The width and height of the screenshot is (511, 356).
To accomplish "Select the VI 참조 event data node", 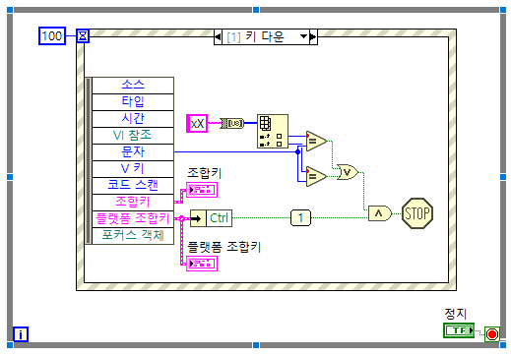I will coord(133,136).
